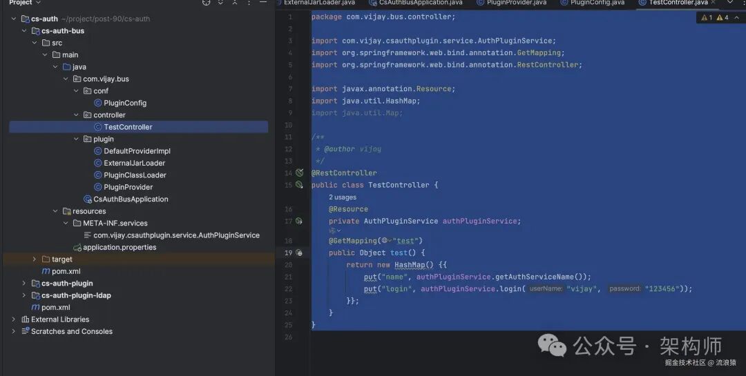Click getAuthServiceName method call
The height and width of the screenshot is (376, 746).
[536, 277]
